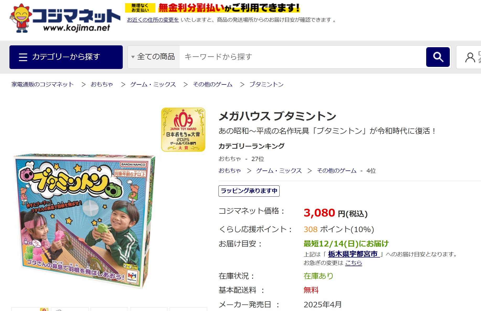Open the 全ての商品 category dropdown
Image resolution: width=481 pixels, height=311 pixels.
pos(153,57)
